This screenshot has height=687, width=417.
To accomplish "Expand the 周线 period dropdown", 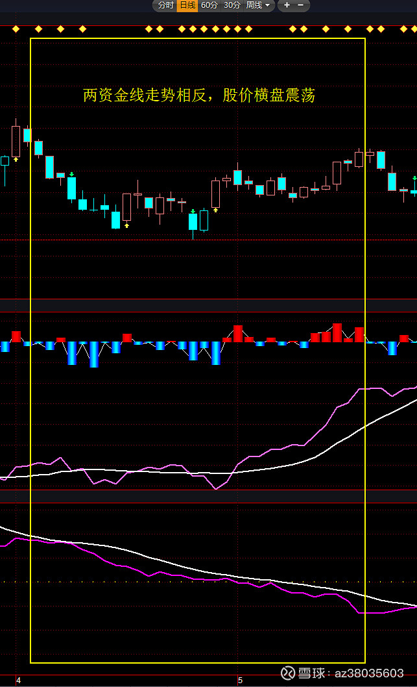I will [x=258, y=5].
